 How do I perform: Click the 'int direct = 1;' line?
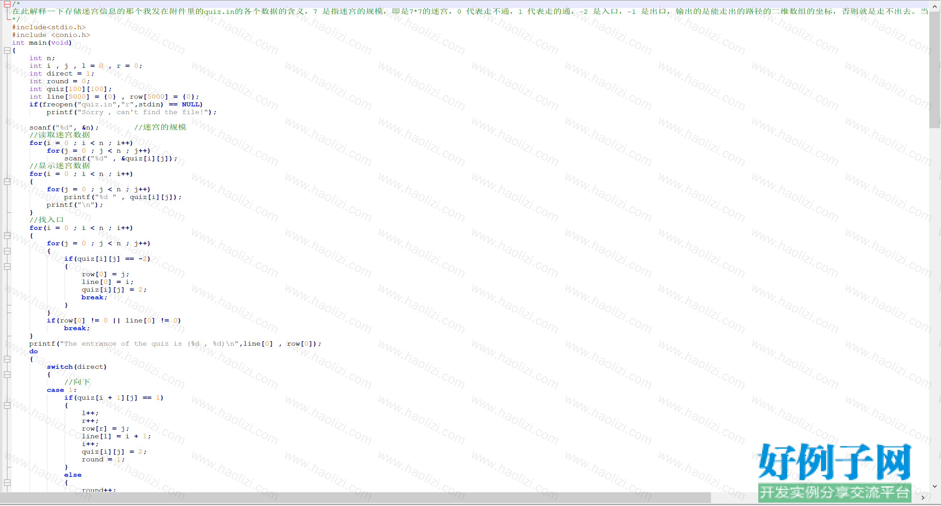click(62, 74)
